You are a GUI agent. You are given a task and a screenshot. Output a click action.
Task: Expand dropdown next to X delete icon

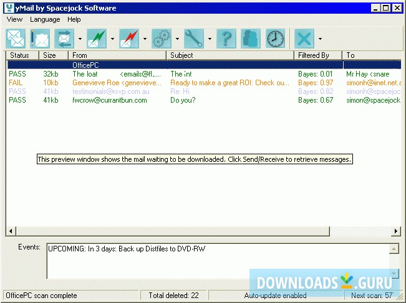click(x=321, y=39)
